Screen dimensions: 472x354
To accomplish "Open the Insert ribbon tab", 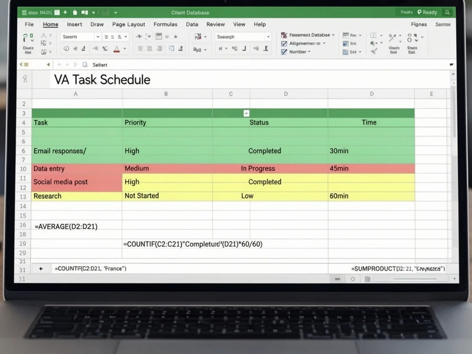I will [75, 25].
